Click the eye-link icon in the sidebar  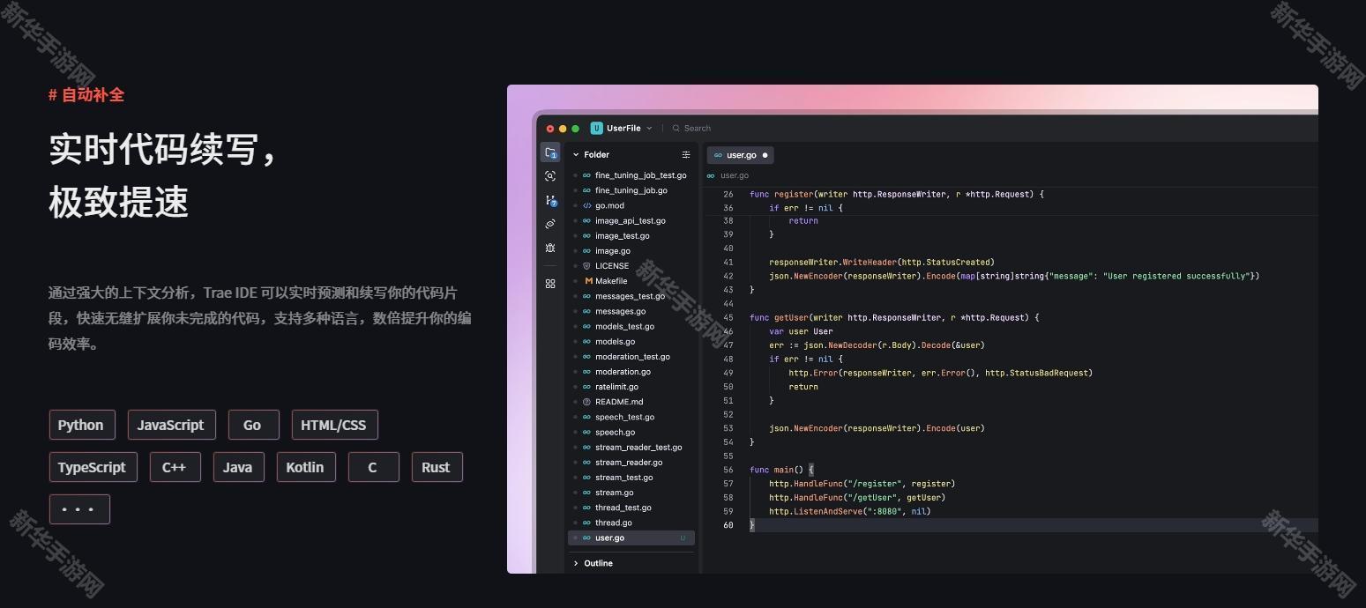pyautogui.click(x=550, y=225)
